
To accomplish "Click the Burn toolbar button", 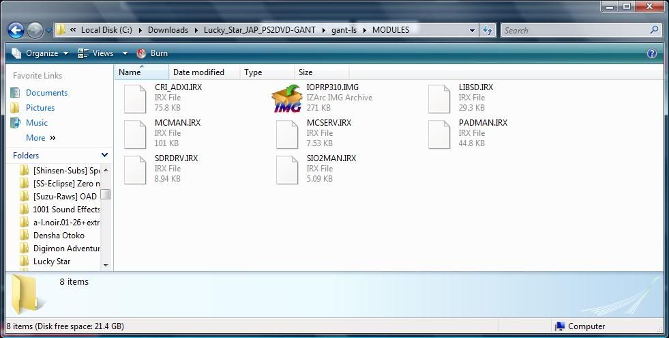I will click(x=152, y=53).
